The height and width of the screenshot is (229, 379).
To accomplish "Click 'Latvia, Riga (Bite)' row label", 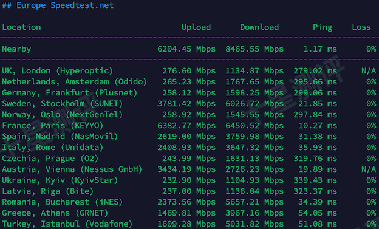I will tap(48, 191).
